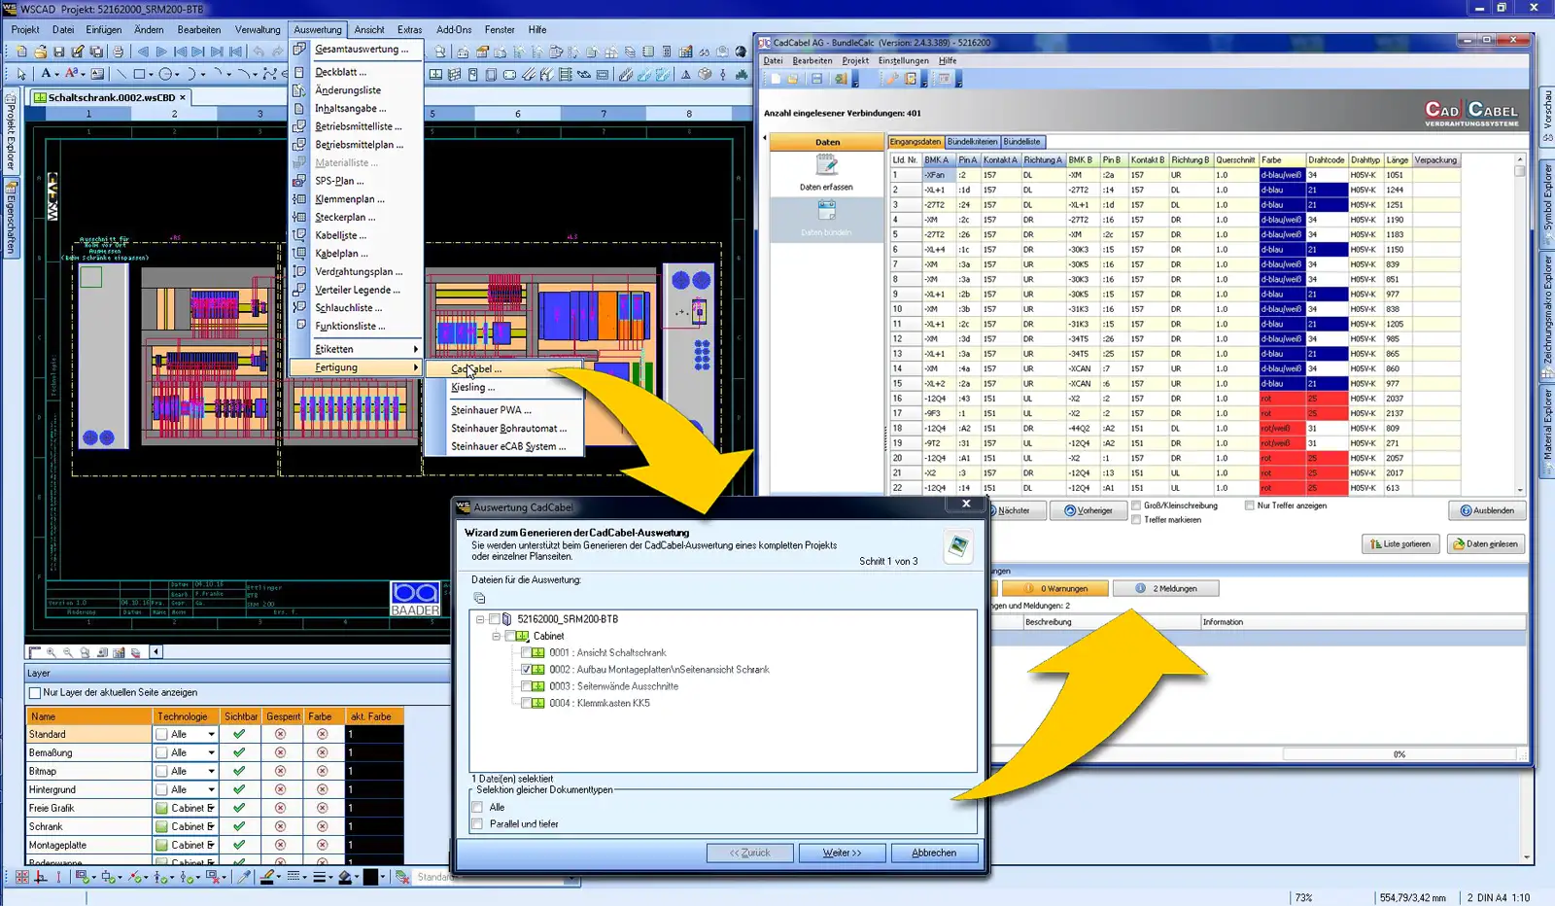The width and height of the screenshot is (1555, 906).
Task: Switch to the Bündelkriterien tab
Action: (972, 142)
